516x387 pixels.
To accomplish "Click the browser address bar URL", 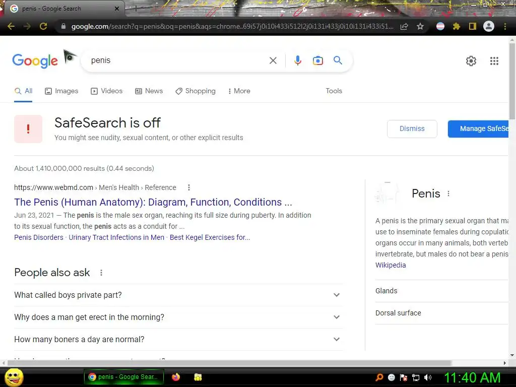I will [x=232, y=26].
